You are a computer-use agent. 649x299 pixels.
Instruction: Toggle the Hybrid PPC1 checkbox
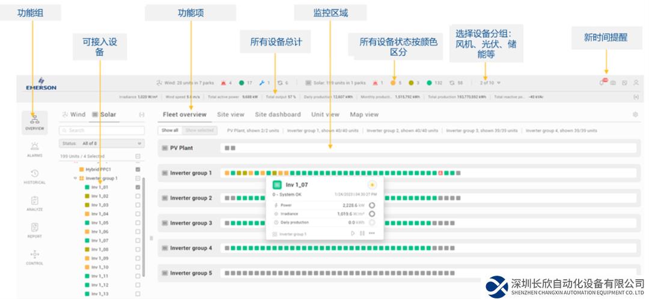(138, 170)
